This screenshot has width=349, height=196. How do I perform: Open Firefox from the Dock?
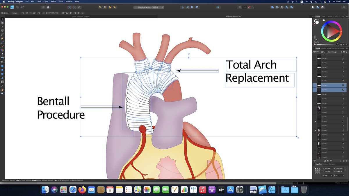pos(82,190)
